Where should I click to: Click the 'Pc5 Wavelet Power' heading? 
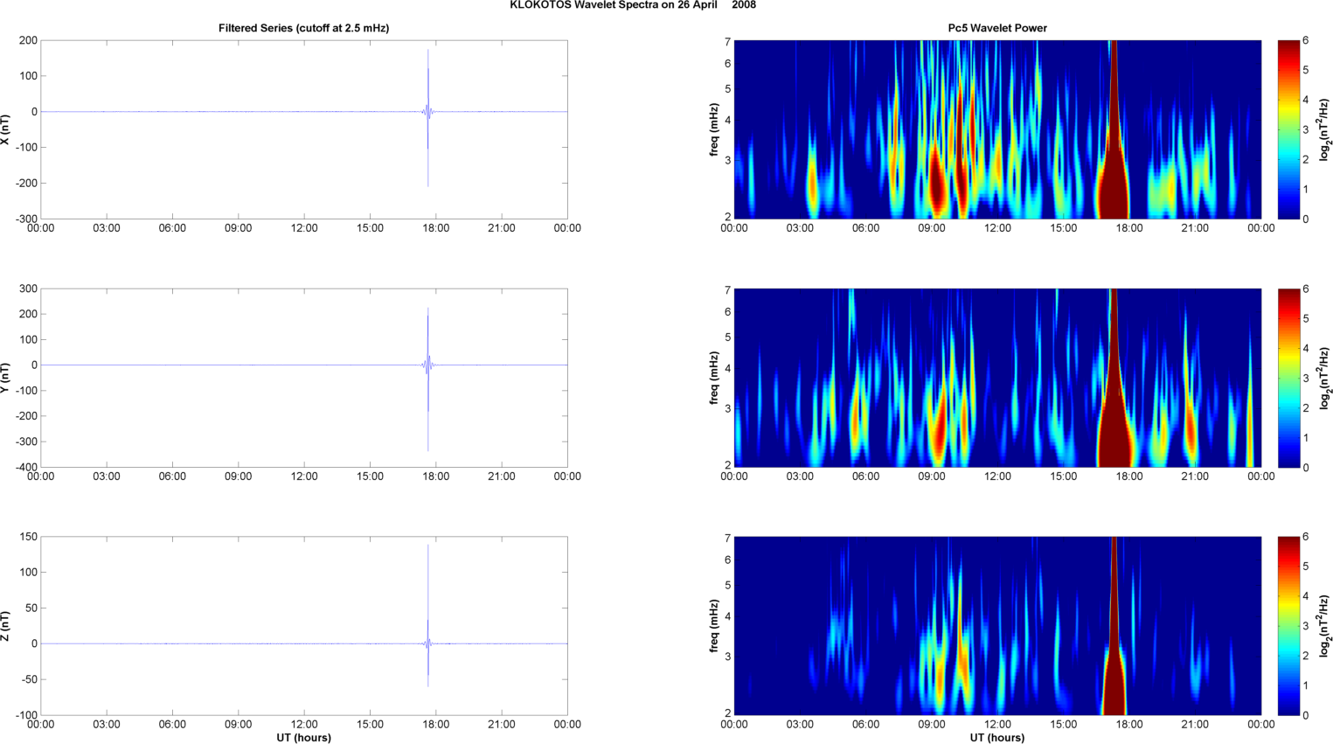(x=997, y=28)
